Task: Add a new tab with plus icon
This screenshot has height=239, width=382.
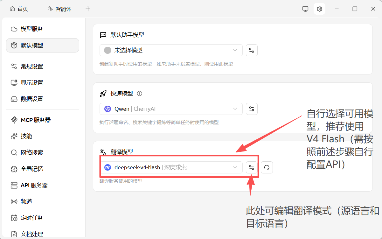Action: click(88, 9)
